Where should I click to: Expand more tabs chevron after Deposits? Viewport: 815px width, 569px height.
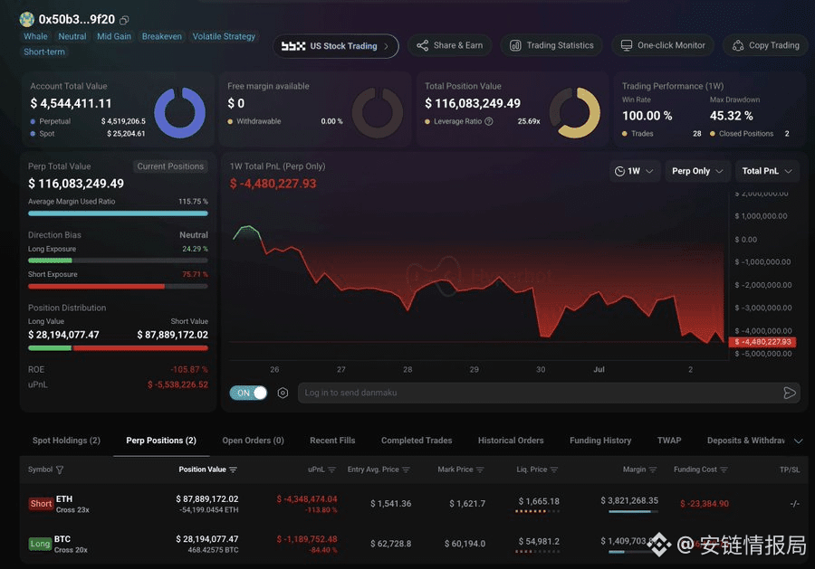click(x=799, y=441)
